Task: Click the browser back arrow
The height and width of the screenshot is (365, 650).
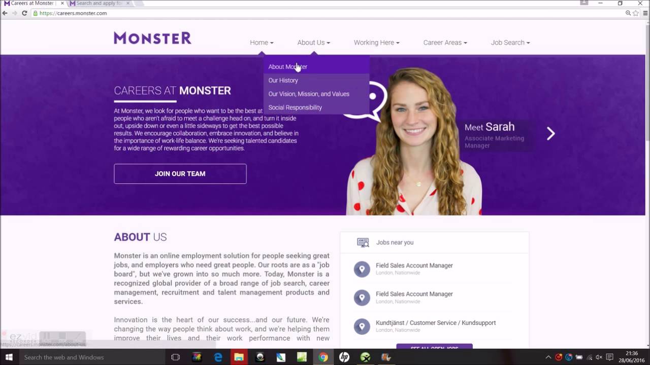Action: click(5, 13)
